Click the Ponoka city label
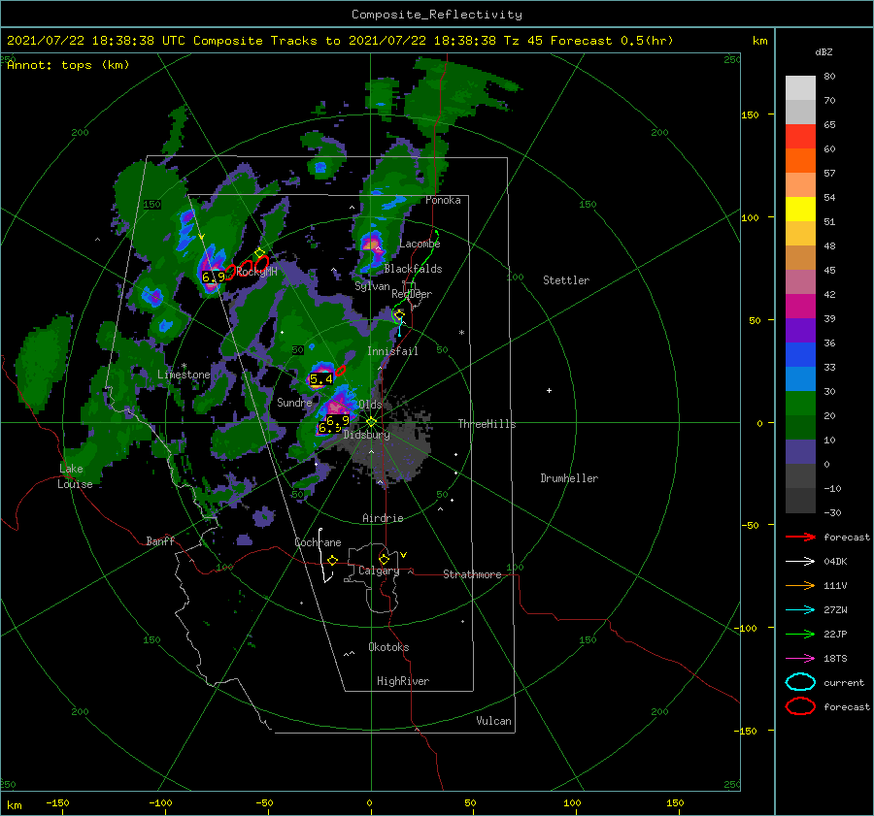The width and height of the screenshot is (874, 816). [x=443, y=200]
